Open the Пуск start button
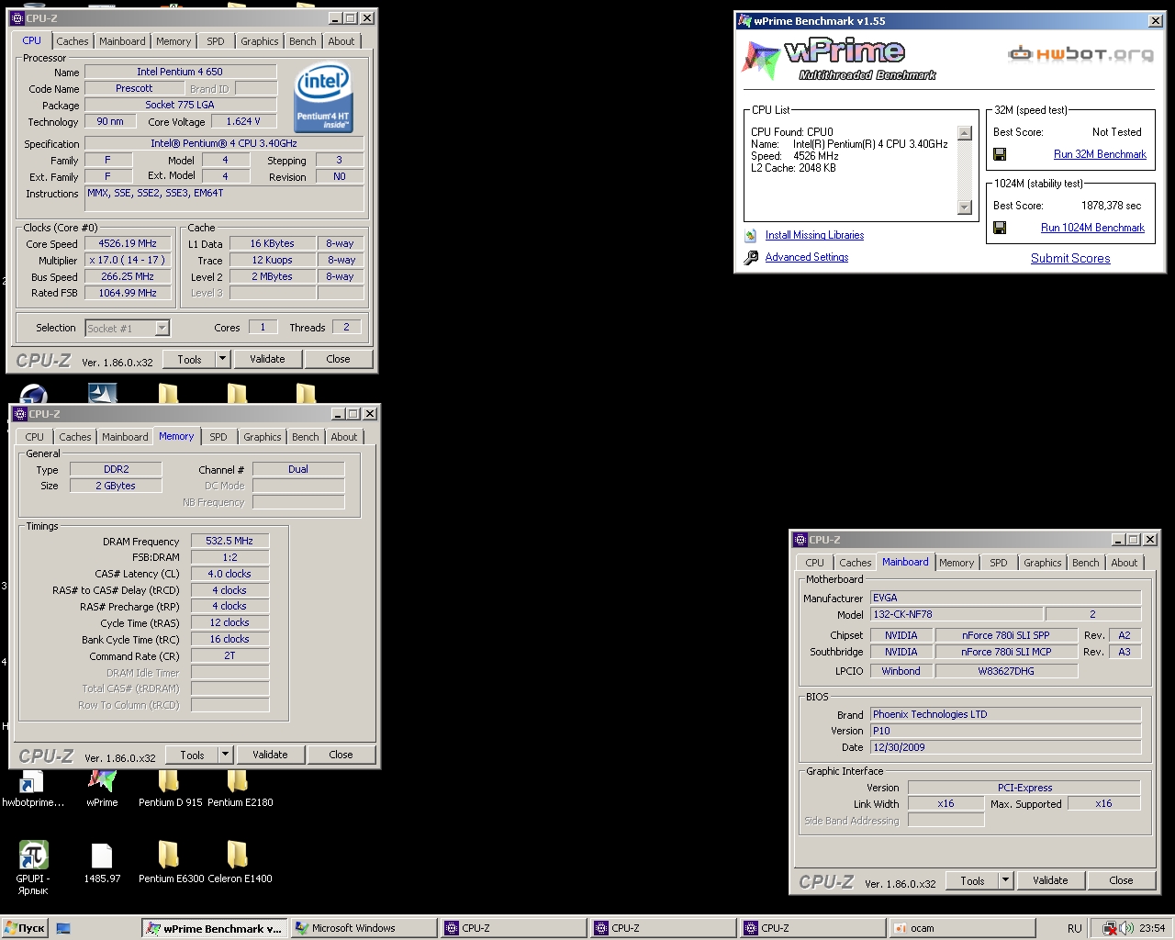 pos(25,928)
